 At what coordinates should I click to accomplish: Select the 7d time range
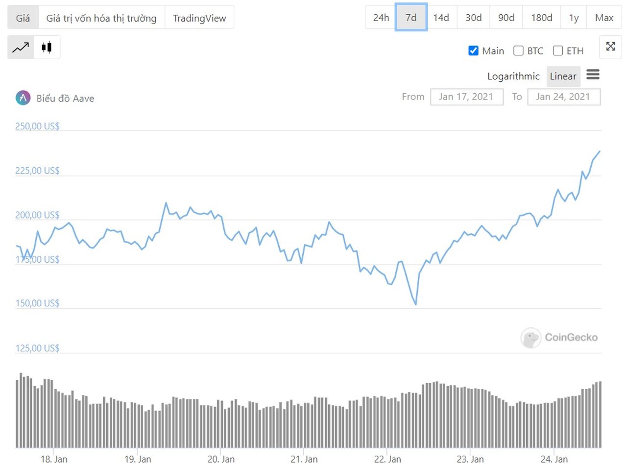coord(411,18)
